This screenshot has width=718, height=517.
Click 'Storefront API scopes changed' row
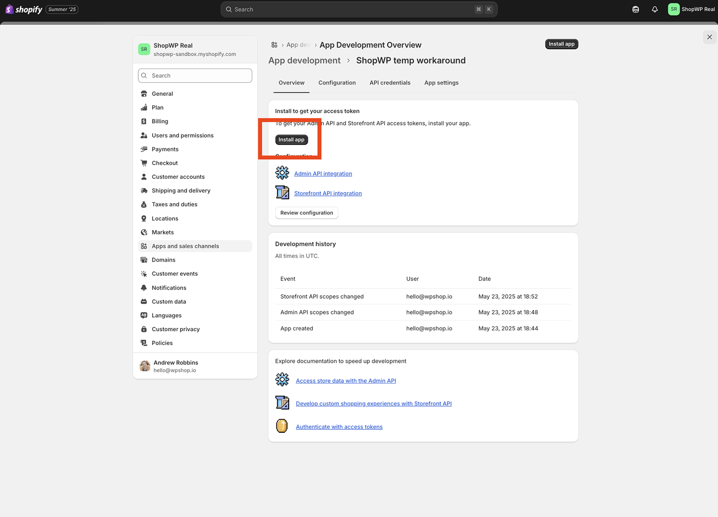tap(423, 296)
